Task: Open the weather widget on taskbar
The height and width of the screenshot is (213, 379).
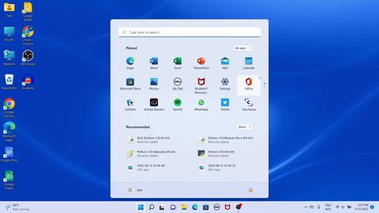Action: pyautogui.click(x=17, y=207)
